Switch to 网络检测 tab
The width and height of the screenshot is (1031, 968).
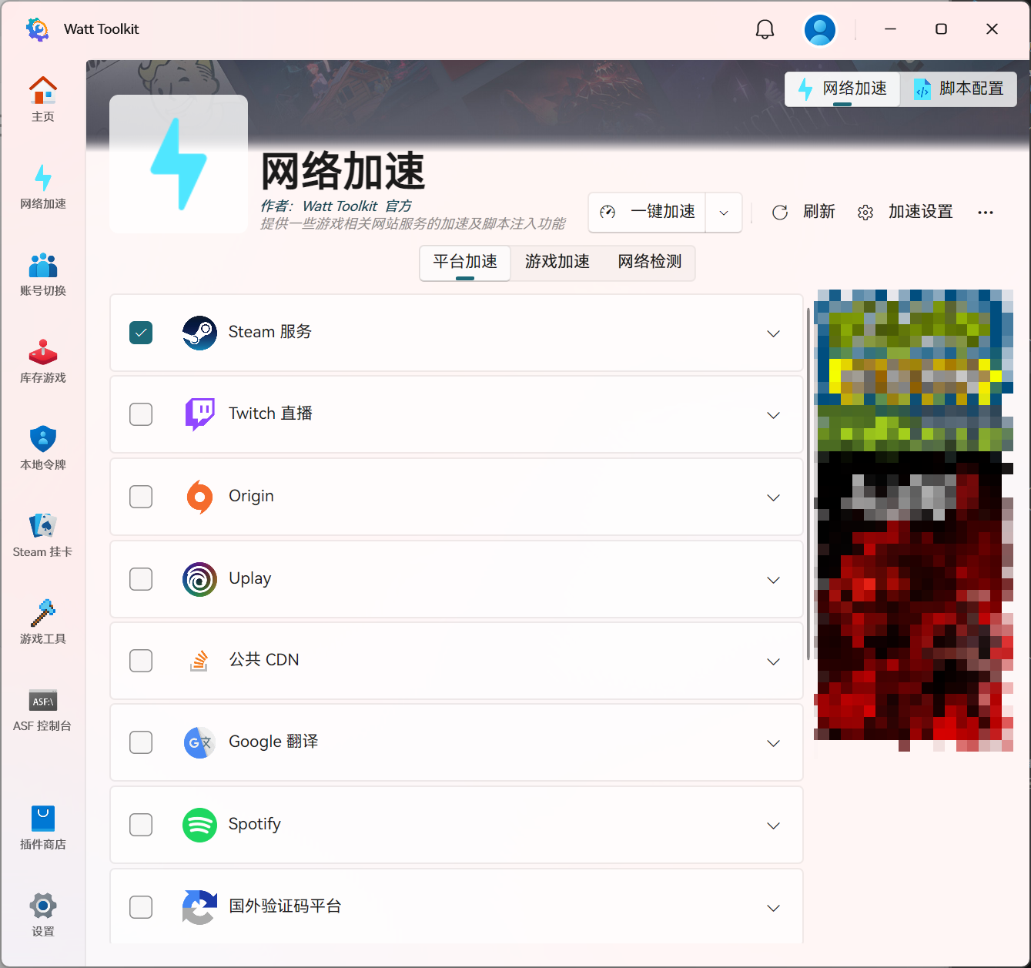(650, 263)
